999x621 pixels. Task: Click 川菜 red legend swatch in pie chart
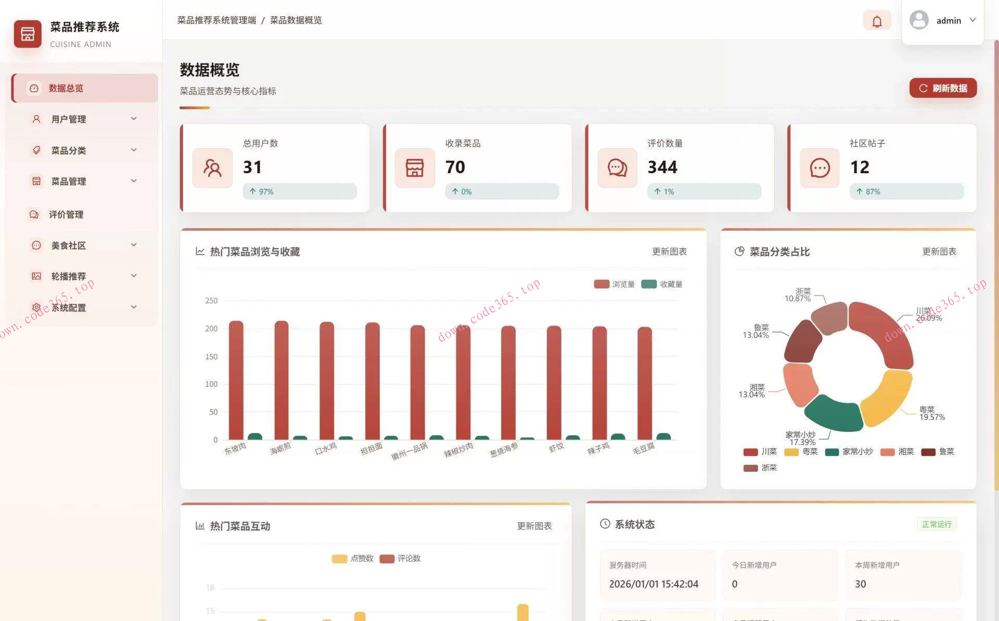(x=750, y=452)
